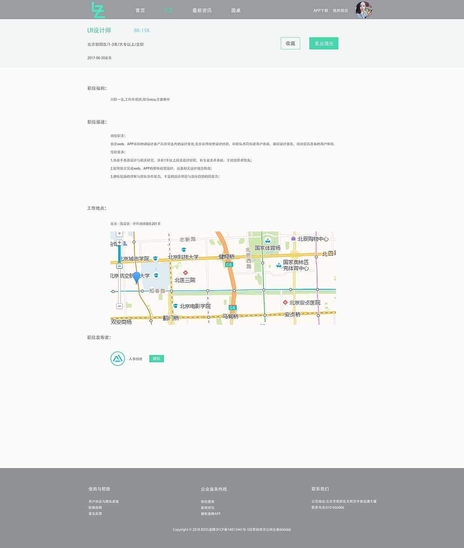Click the G6 shield near 健翔桥
This screenshot has height=548, width=464.
(x=229, y=265)
